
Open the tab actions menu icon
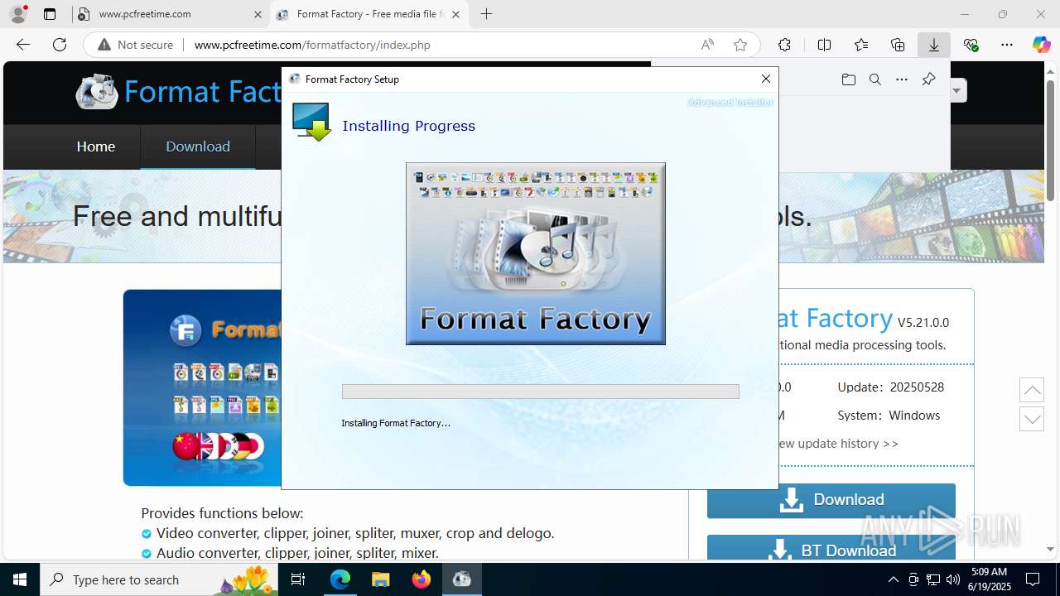[x=50, y=14]
